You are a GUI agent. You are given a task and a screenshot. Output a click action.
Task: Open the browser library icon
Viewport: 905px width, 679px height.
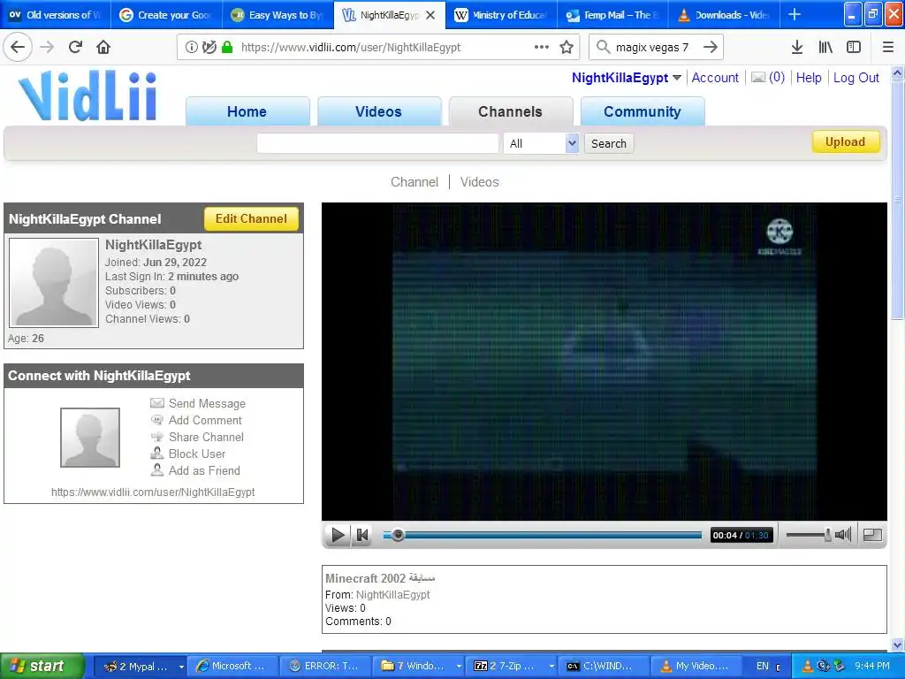pos(825,47)
